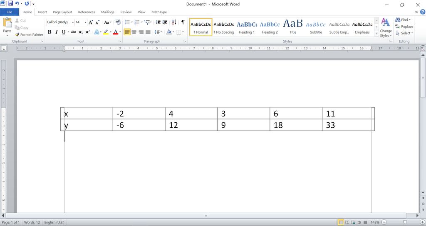Click English (U.S.) language in status bar

point(54,222)
